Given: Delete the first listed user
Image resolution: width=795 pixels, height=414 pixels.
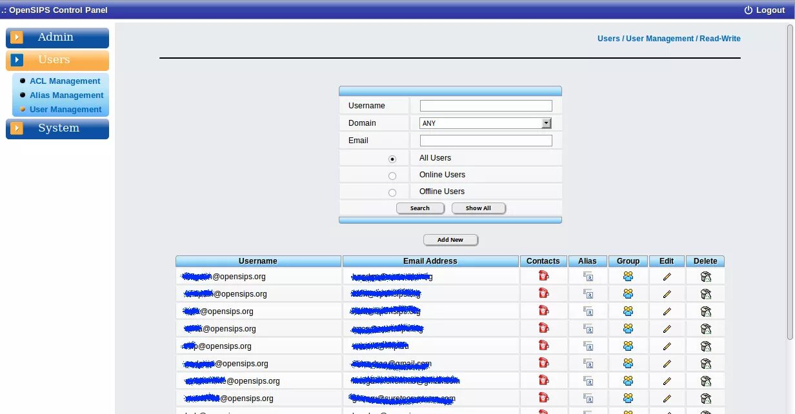Looking at the screenshot, I should [706, 277].
